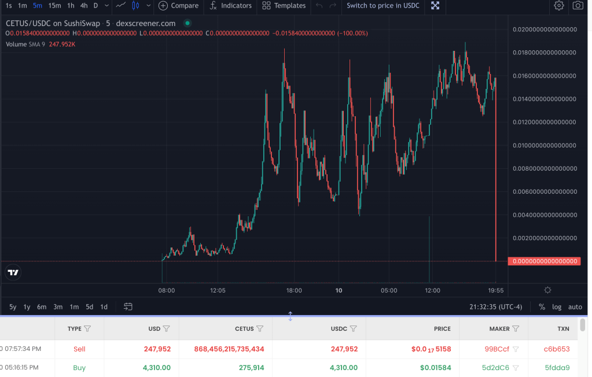Expand the timeframe dropdown arrow
This screenshot has width=592, height=377.
[107, 6]
